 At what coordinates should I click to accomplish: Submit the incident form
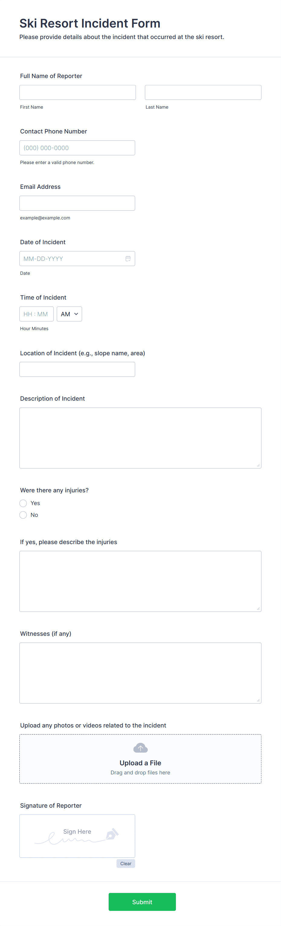coord(142,901)
